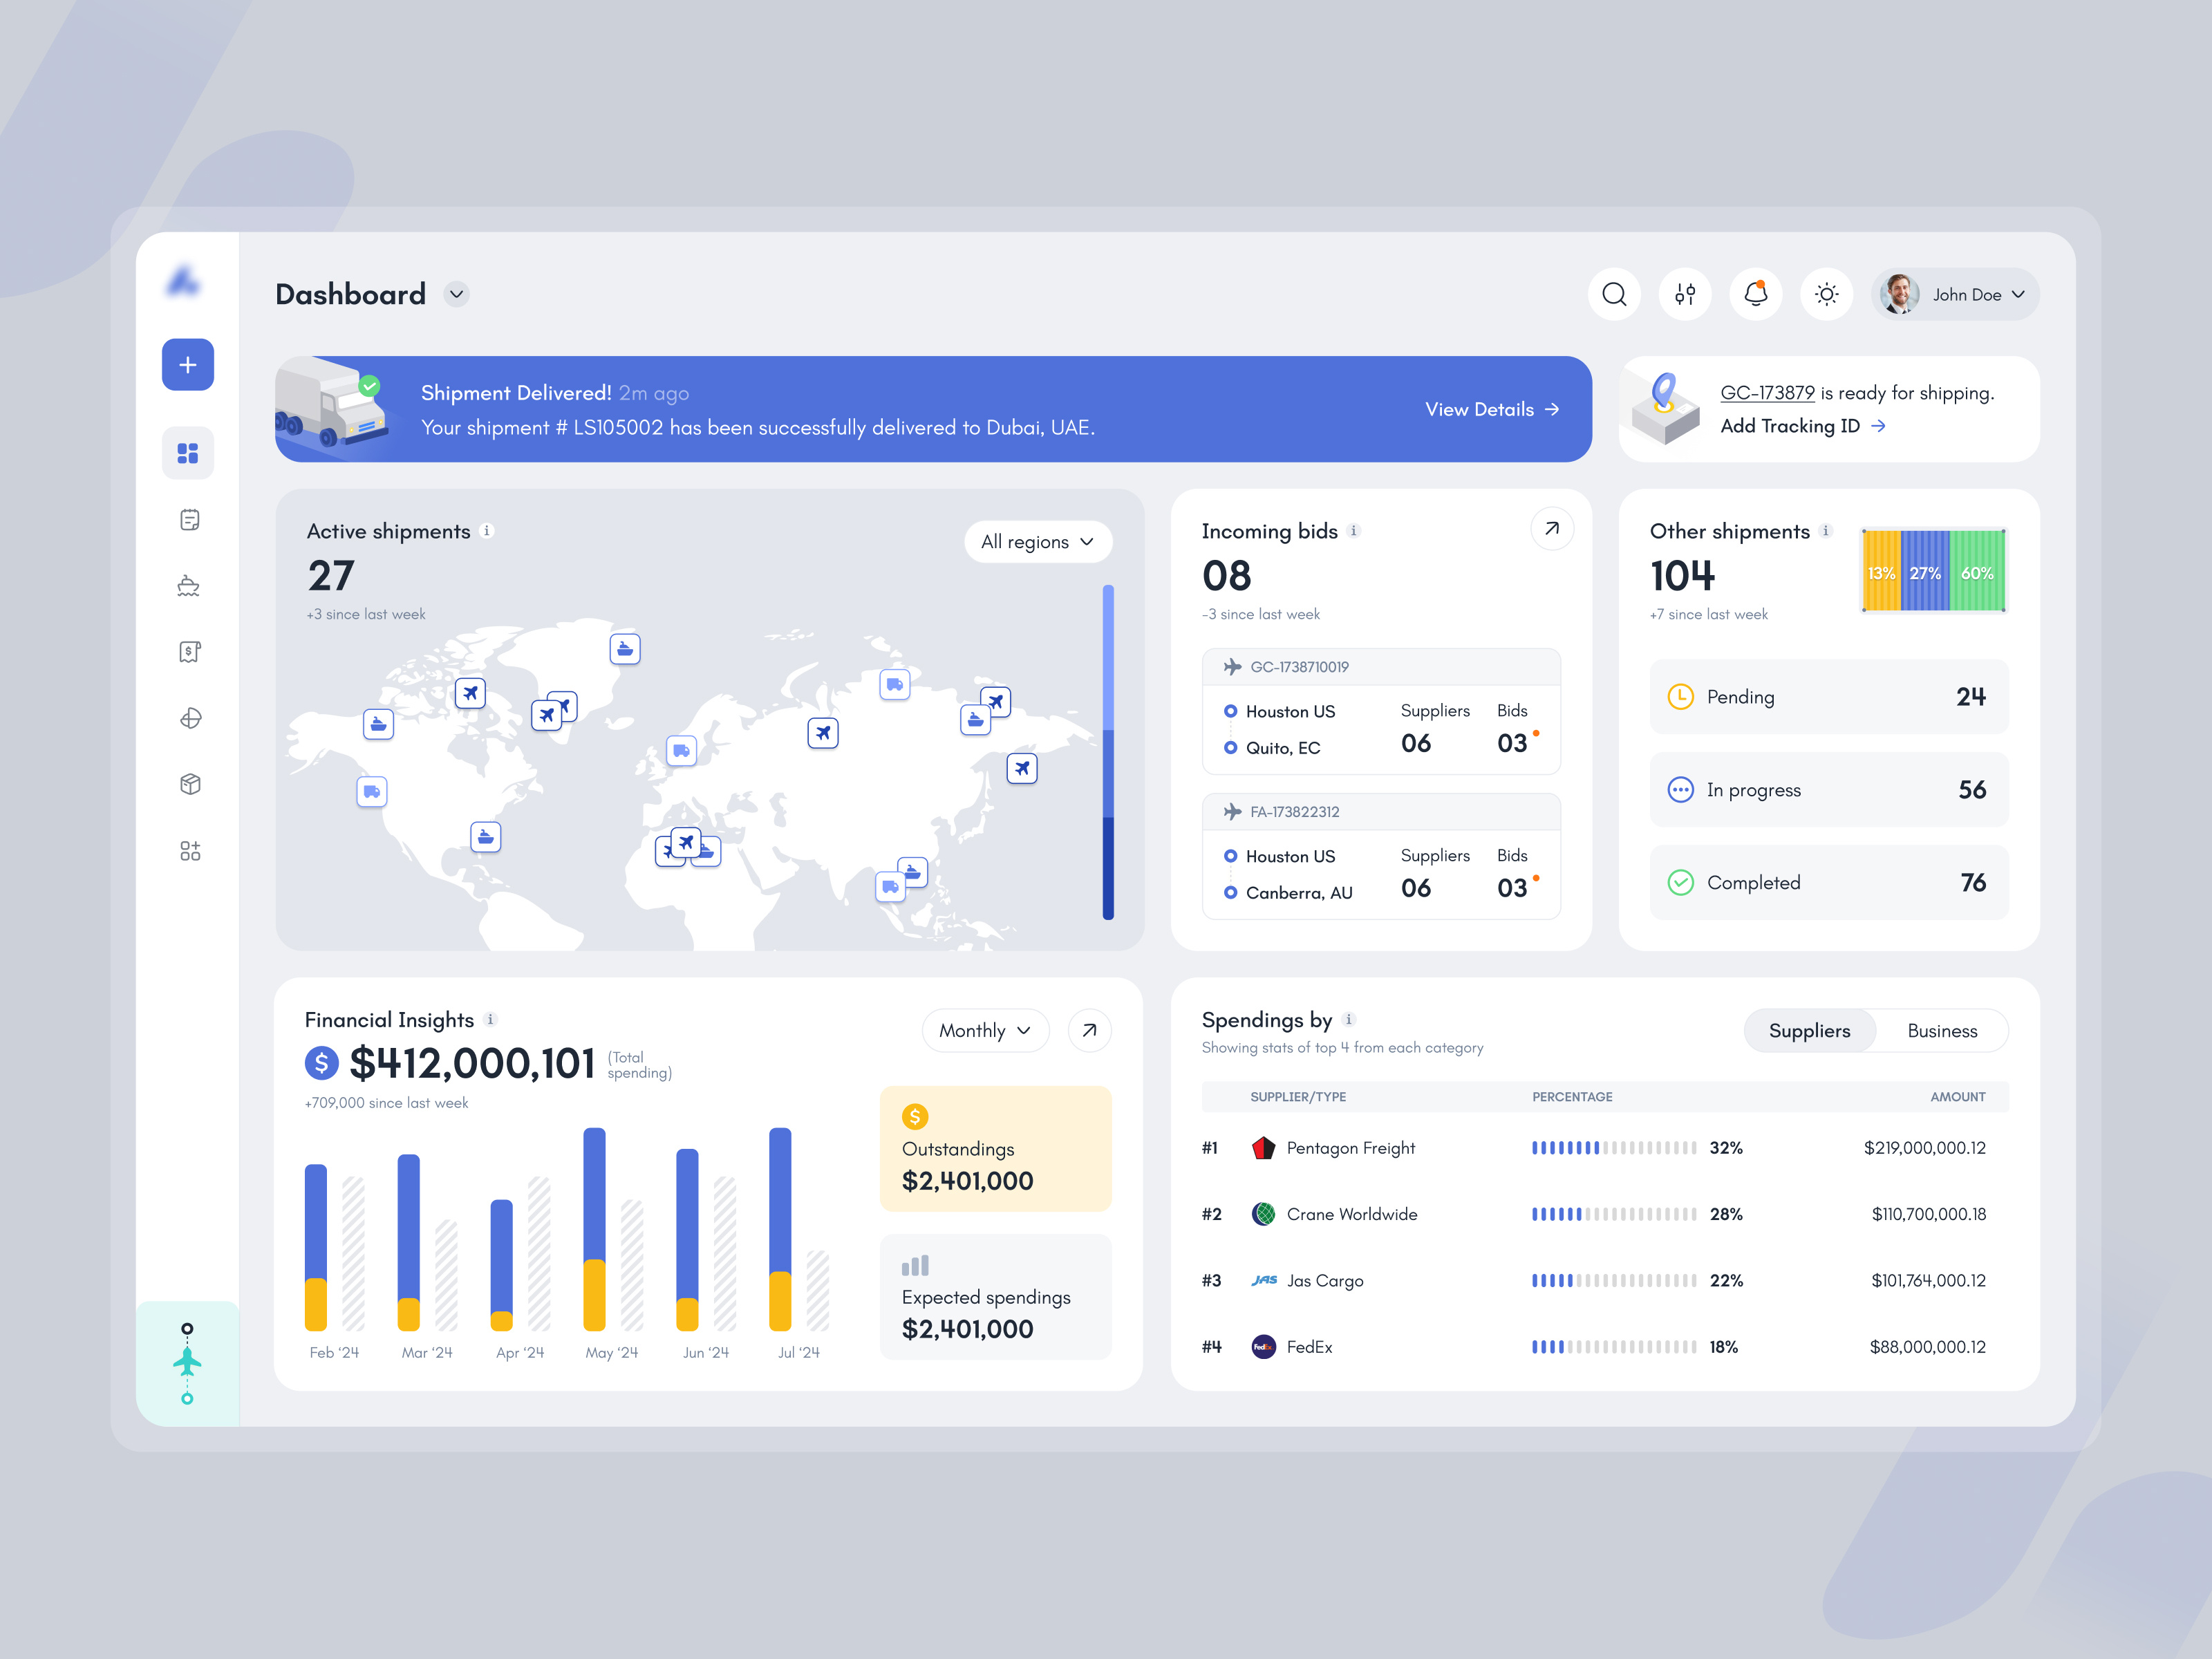Click Add Tracking ID link
The width and height of the screenshot is (2212, 1659).
click(1803, 426)
